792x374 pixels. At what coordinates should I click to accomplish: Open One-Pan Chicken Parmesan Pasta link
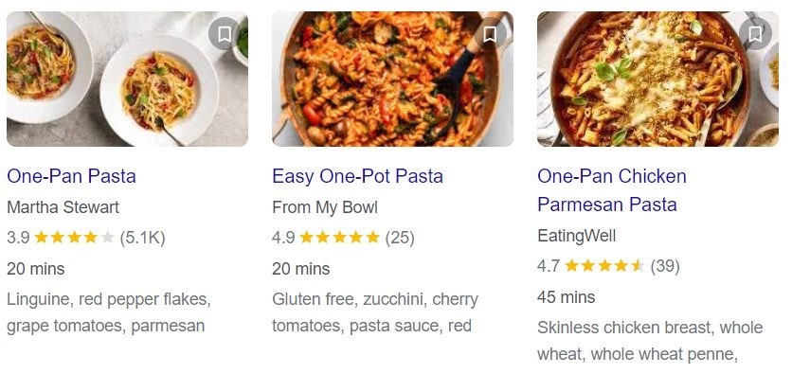(x=612, y=190)
